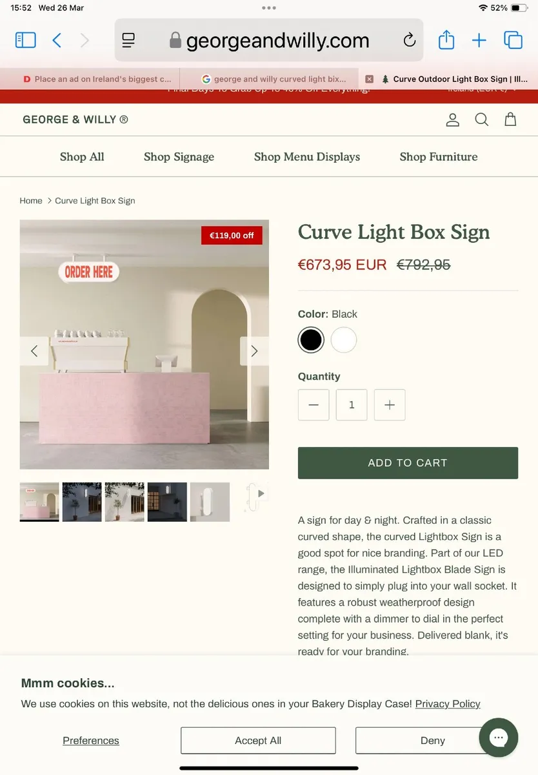Select the black color swatch
This screenshot has width=538, height=775.
tap(311, 340)
